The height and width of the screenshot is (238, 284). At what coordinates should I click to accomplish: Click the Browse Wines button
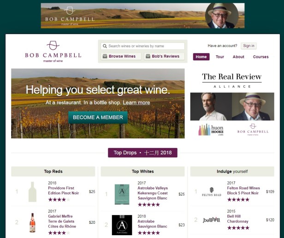[x=121, y=56]
